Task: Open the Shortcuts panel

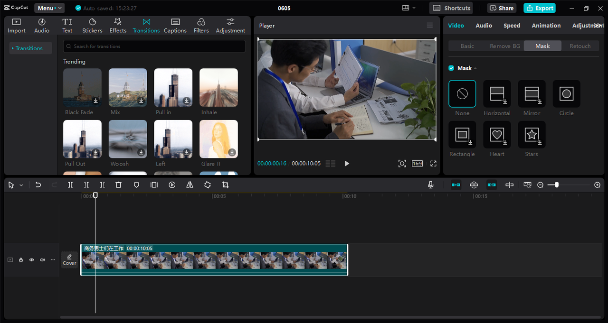Action: pos(451,8)
